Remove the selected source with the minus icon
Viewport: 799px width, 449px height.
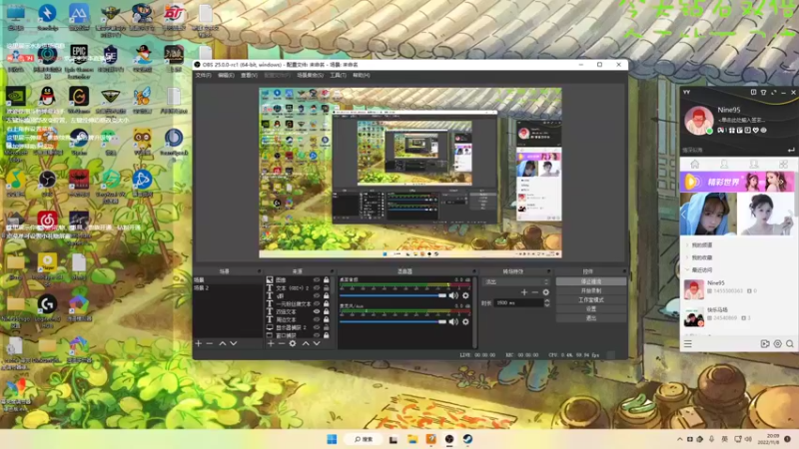[x=282, y=343]
